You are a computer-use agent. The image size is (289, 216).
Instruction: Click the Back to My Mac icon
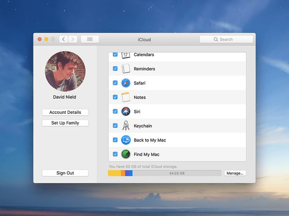tap(126, 140)
